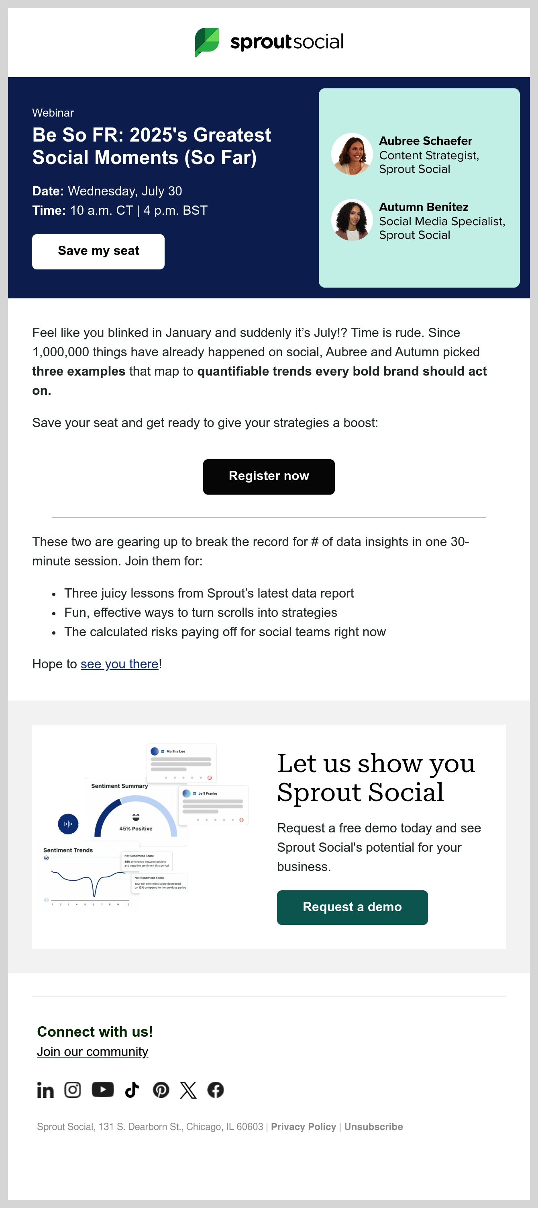The height and width of the screenshot is (1208, 538).
Task: Click the Sprout Social logo
Action: 269,42
